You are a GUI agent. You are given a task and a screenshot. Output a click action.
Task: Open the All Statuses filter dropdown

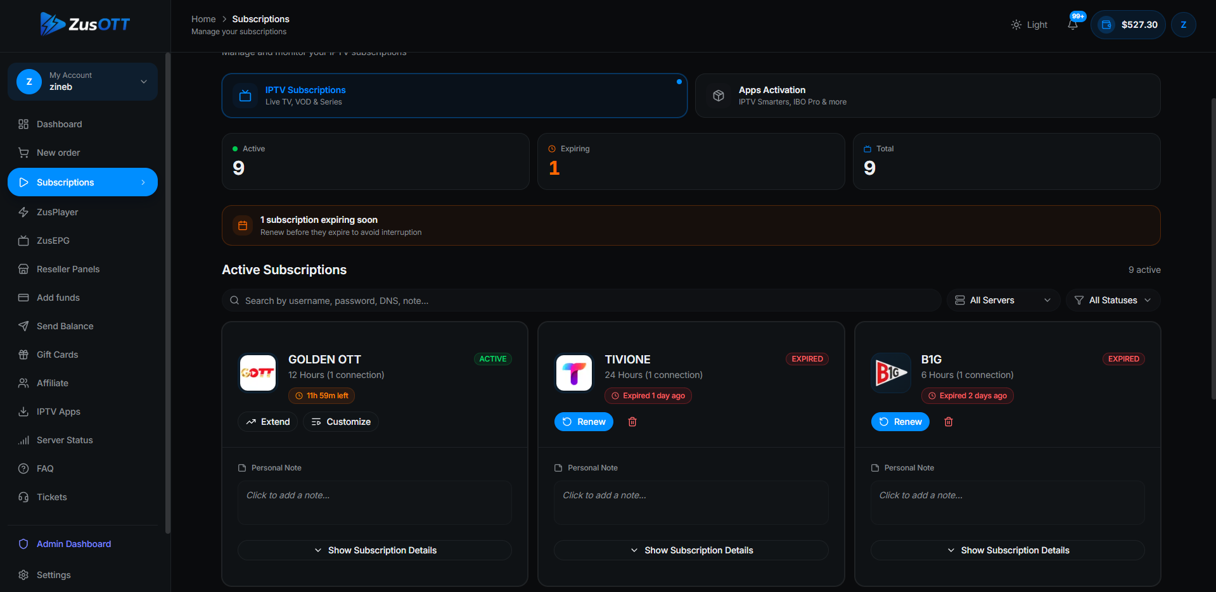coord(1113,300)
